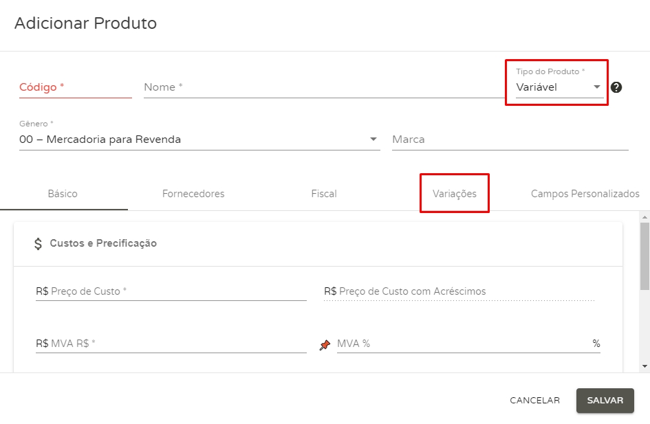Expand the Gênero dropdown arrow

tap(373, 140)
